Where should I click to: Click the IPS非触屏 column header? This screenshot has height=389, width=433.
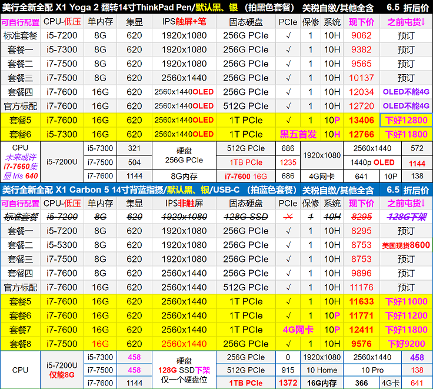click(x=184, y=204)
